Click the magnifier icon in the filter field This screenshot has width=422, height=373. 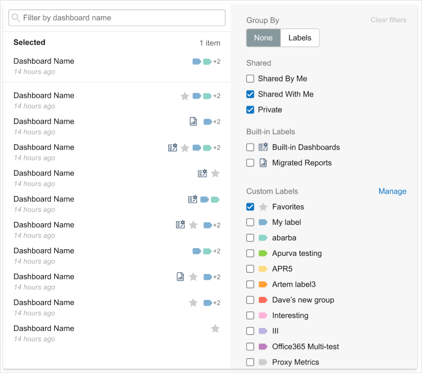[16, 18]
